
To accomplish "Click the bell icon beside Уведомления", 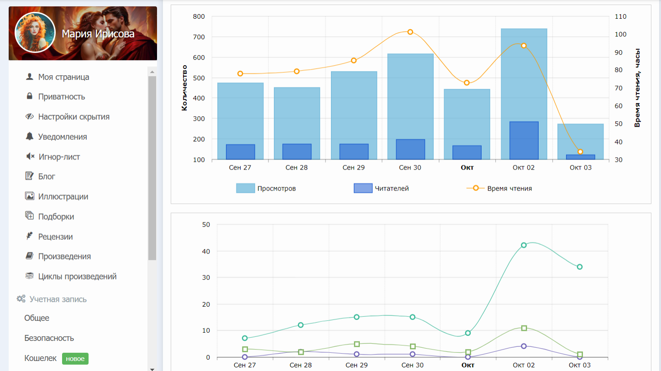I will [x=30, y=136].
